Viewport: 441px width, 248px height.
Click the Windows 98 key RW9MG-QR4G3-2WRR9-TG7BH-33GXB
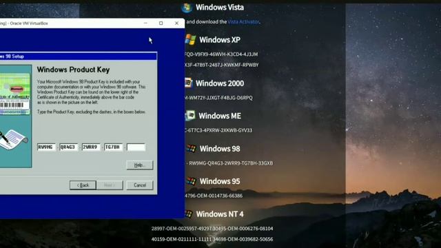[231, 163]
